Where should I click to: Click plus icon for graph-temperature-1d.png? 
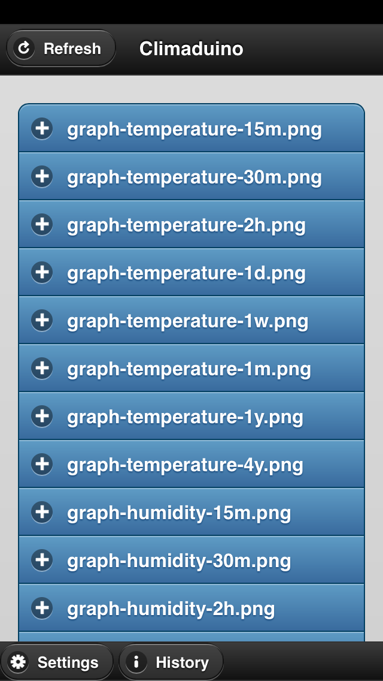click(42, 272)
